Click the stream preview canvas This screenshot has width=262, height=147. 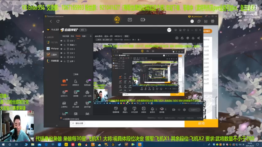point(148,73)
